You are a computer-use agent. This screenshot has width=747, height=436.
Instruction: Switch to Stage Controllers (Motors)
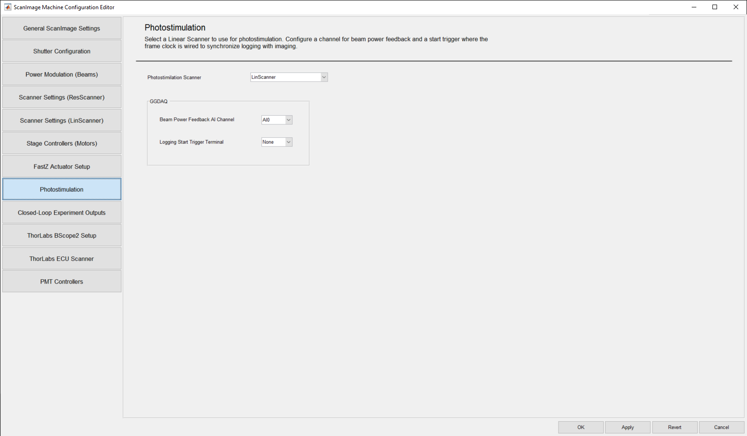(x=62, y=143)
